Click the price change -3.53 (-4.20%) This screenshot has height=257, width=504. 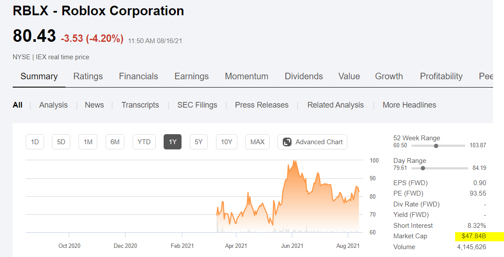(92, 38)
